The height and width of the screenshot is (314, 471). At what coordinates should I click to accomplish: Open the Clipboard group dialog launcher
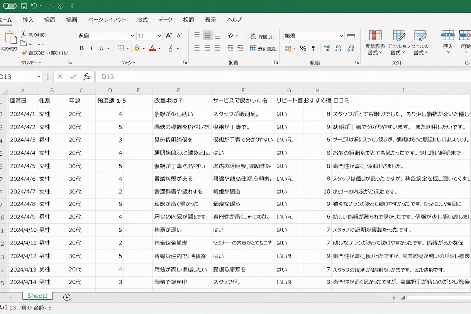pyautogui.click(x=70, y=62)
